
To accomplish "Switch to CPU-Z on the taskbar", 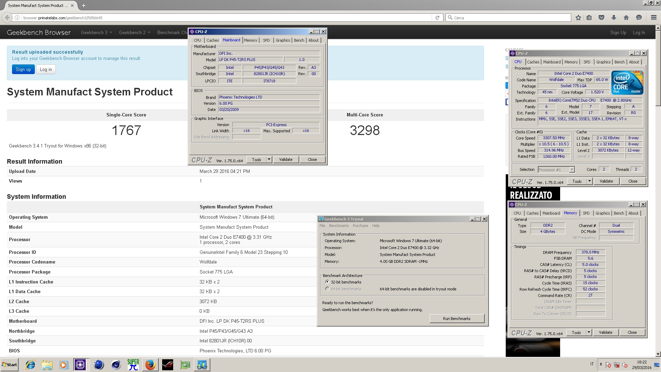I will click(x=80, y=365).
